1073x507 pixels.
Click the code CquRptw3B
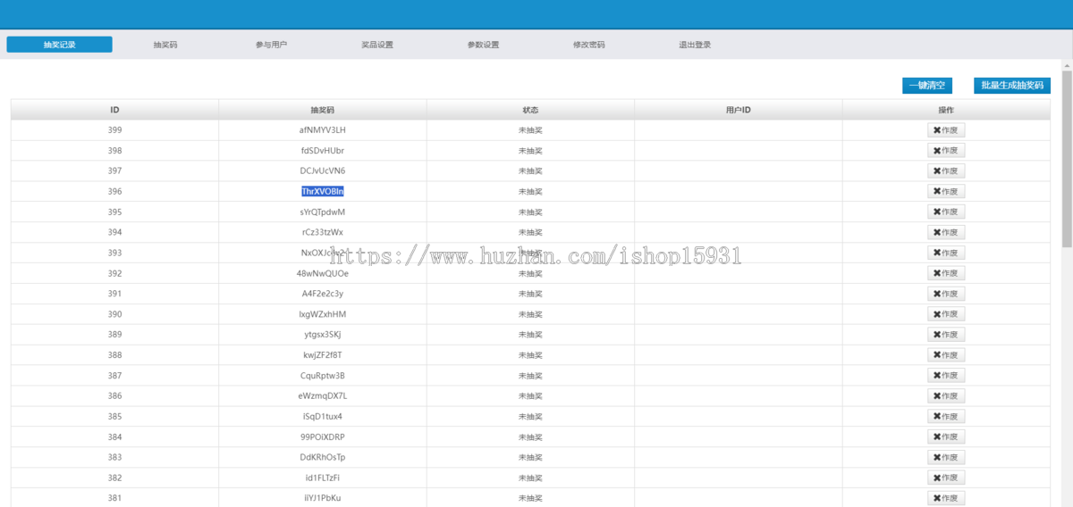point(323,376)
